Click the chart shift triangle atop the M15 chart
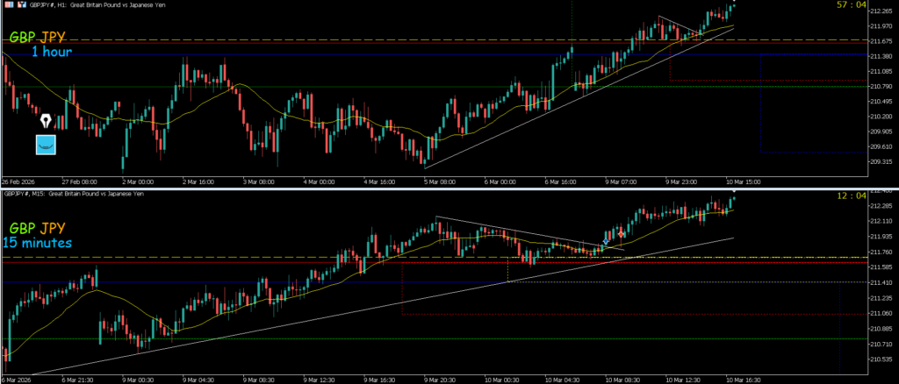The image size is (899, 384). (x=734, y=195)
